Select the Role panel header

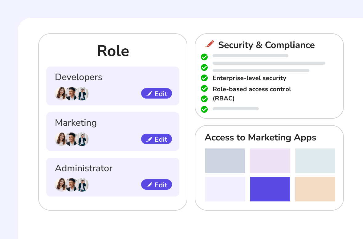(x=113, y=51)
